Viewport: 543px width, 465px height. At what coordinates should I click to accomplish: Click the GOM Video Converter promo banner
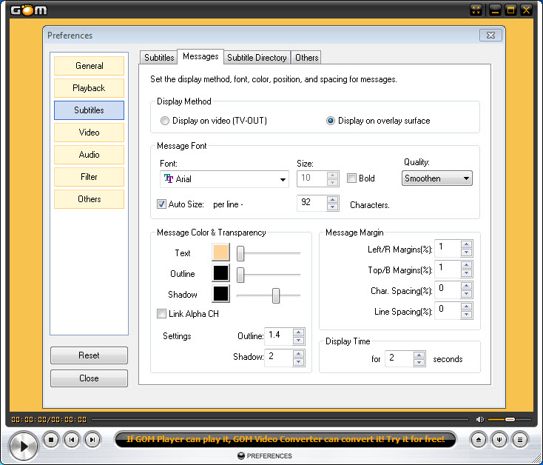(x=286, y=439)
